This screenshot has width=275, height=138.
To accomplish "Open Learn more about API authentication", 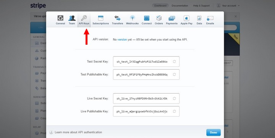I will coord(78,132).
